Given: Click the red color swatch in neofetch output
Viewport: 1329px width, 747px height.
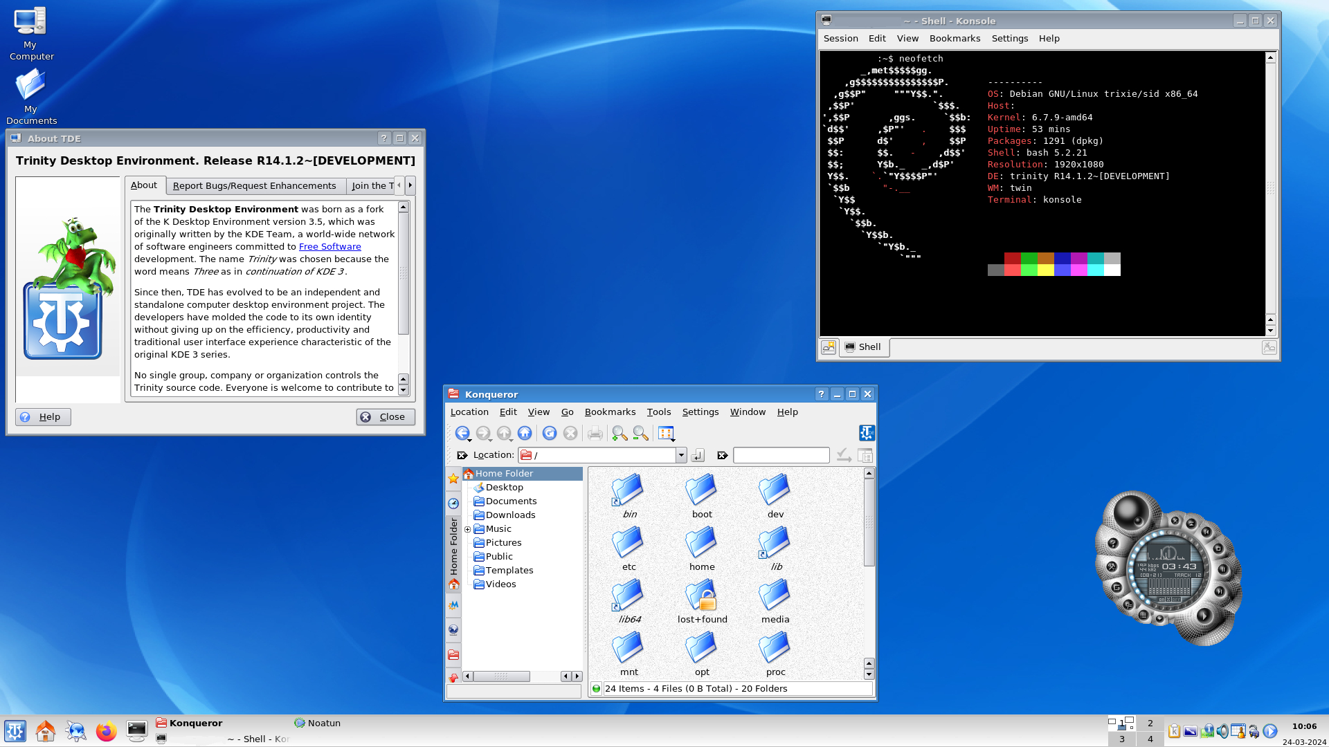Looking at the screenshot, I should pyautogui.click(x=1012, y=258).
